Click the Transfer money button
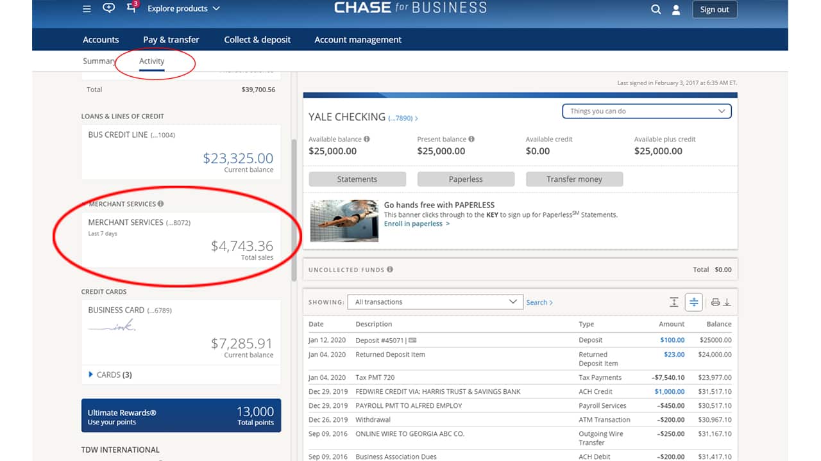The height and width of the screenshot is (461, 821). tap(574, 179)
